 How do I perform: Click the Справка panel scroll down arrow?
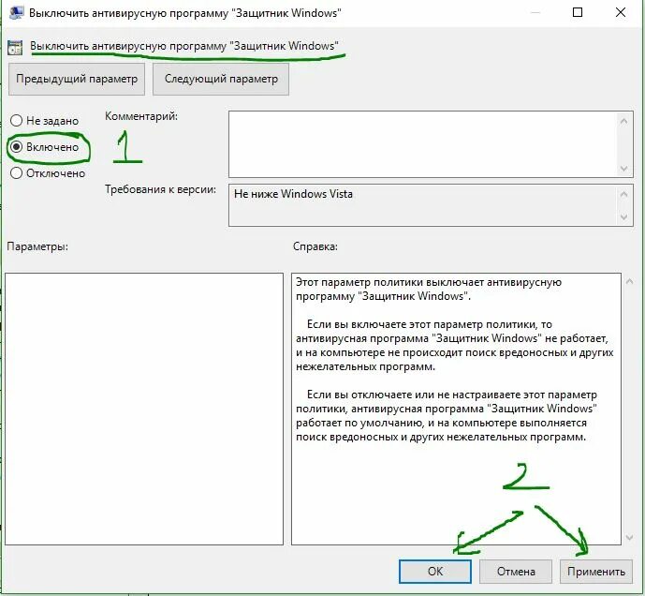pos(629,537)
